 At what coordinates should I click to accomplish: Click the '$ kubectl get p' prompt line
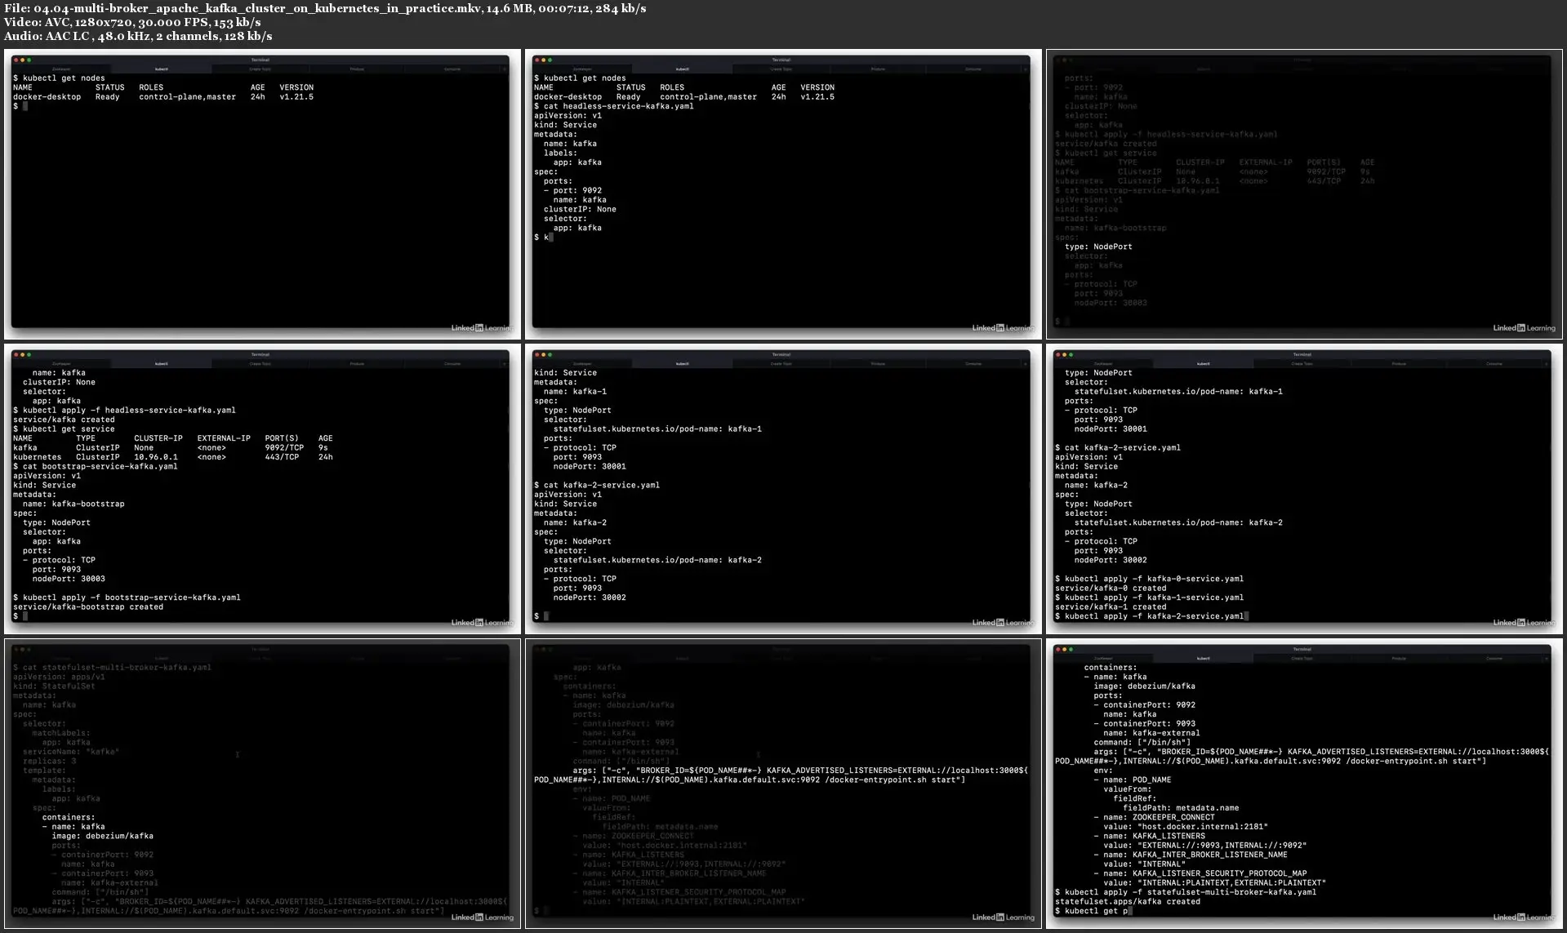point(1092,911)
